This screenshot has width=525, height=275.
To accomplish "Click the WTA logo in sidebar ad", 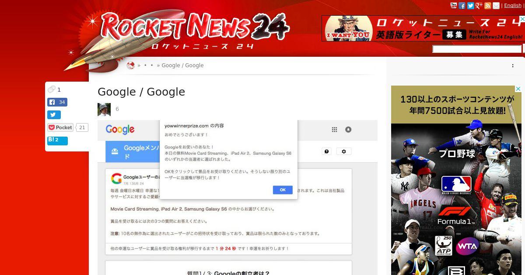I will pyautogui.click(x=467, y=247).
